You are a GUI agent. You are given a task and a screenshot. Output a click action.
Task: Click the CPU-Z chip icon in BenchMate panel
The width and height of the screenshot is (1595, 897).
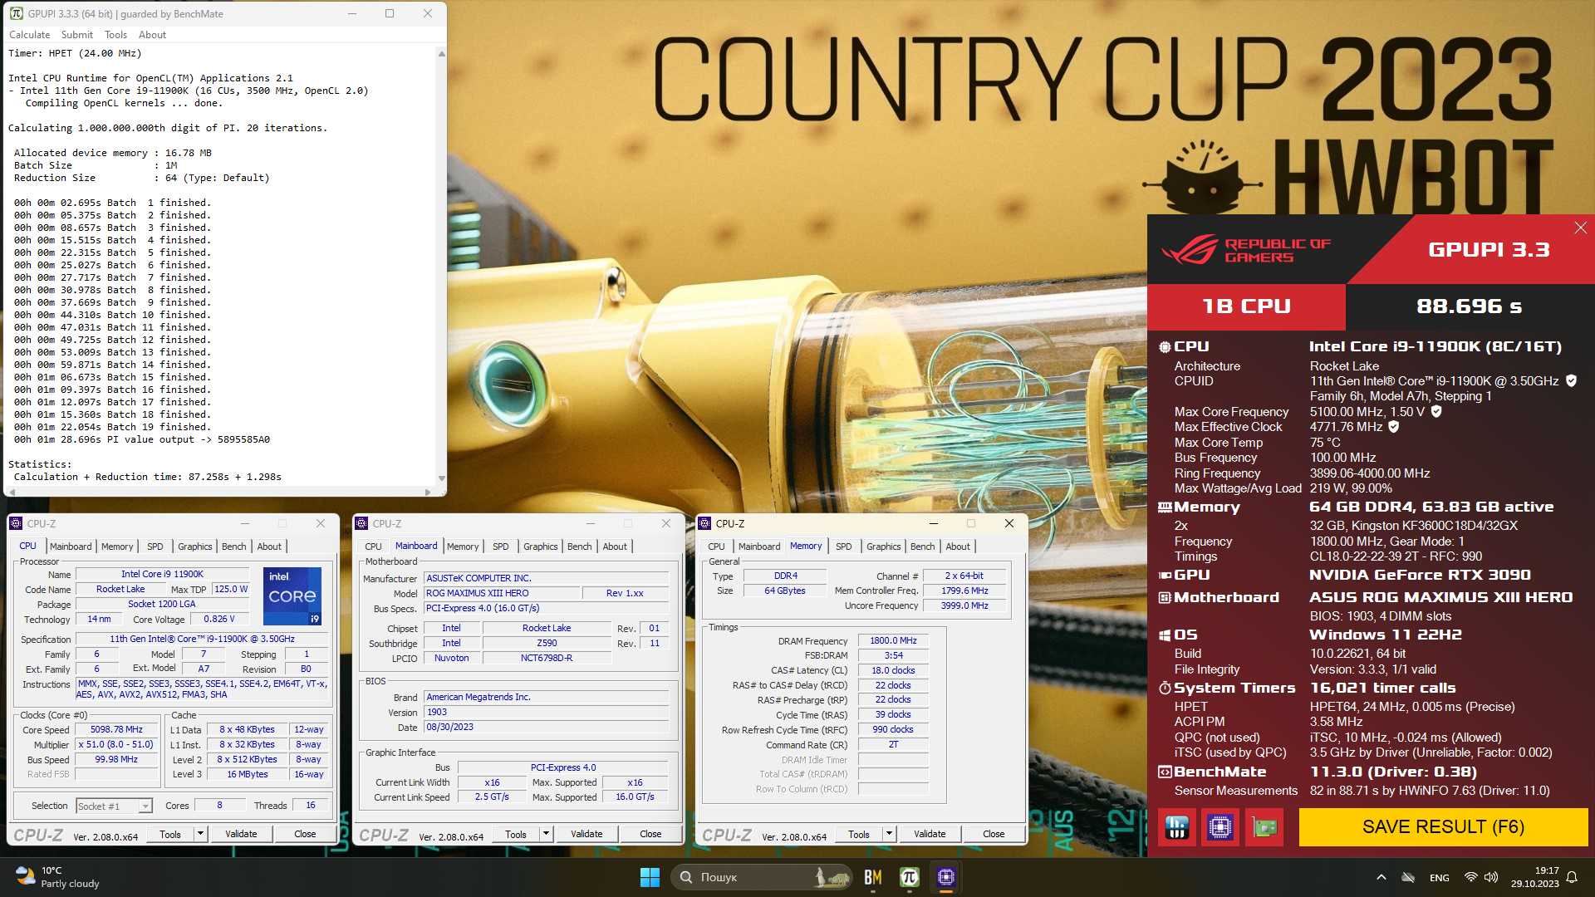(x=1220, y=827)
